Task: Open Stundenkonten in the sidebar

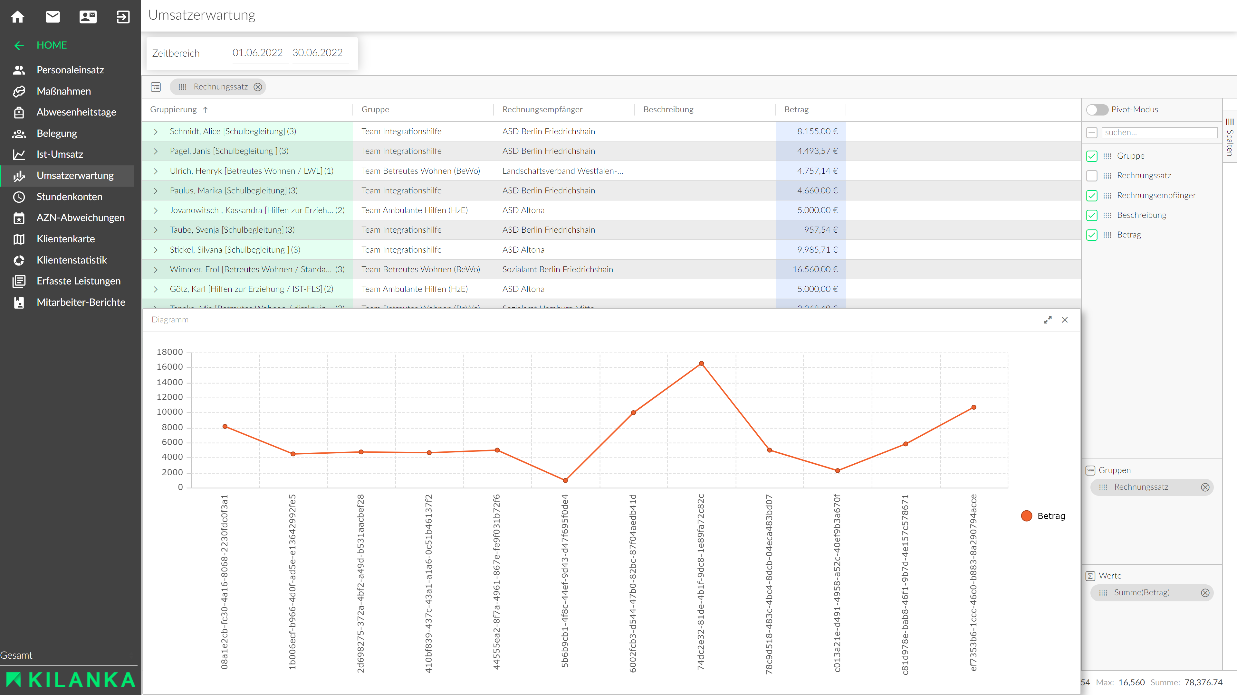Action: pyautogui.click(x=69, y=197)
